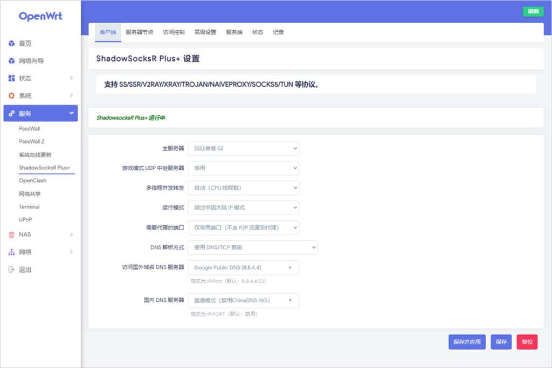Open 系统在线更新 in the sidebar
The width and height of the screenshot is (552, 368).
[x=35, y=155]
